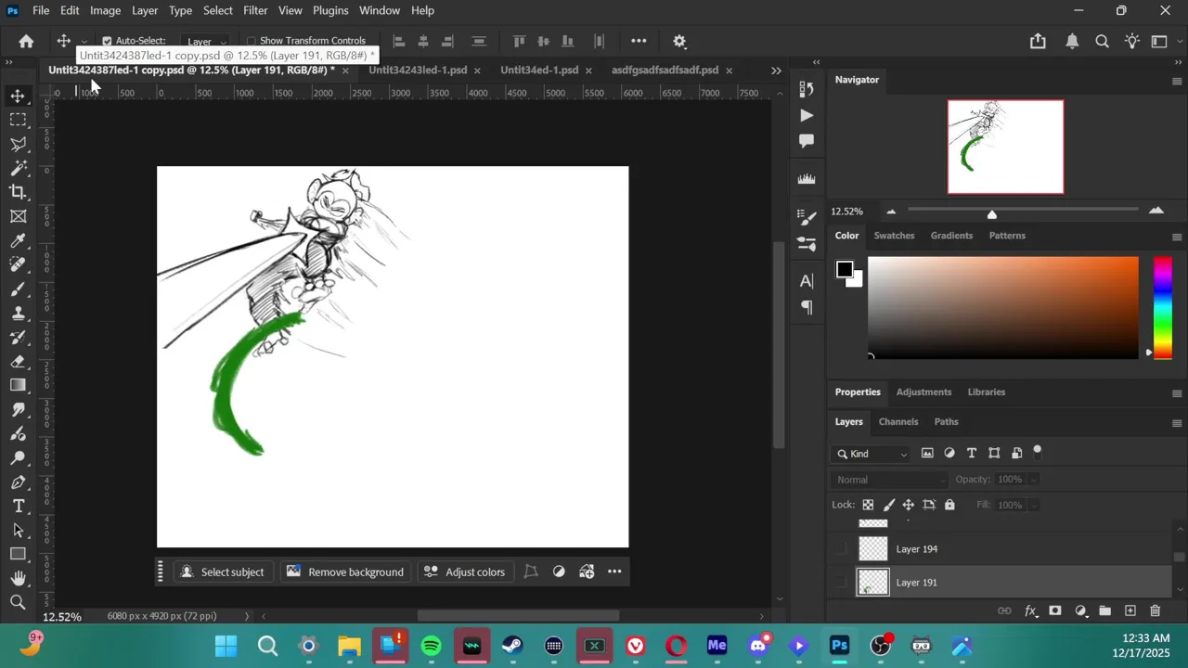Open move tool settings gear icon
The width and height of the screenshot is (1188, 668).
679,41
